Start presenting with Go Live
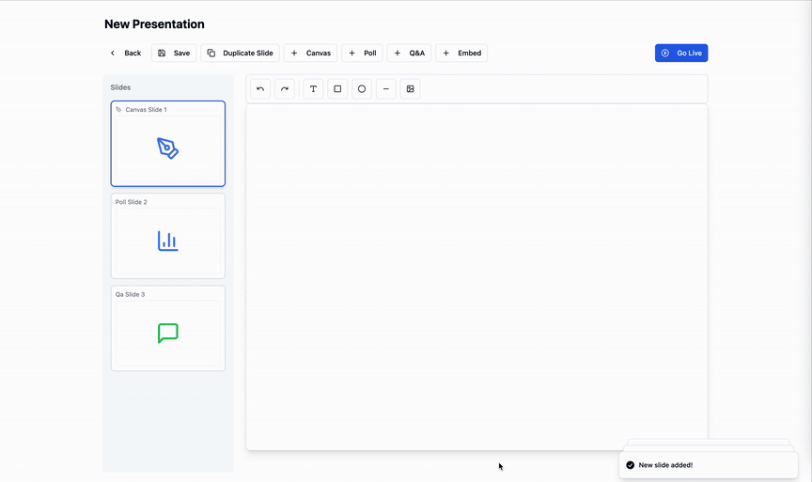 pos(681,53)
